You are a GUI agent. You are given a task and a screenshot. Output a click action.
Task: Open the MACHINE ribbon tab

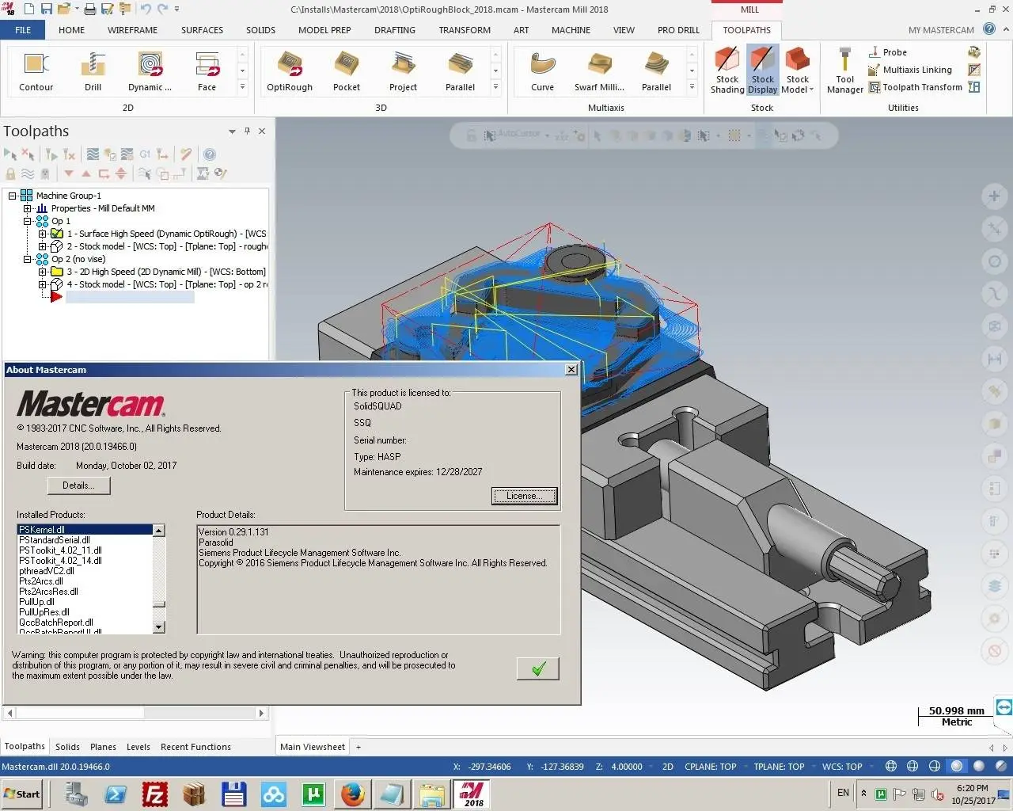pos(571,30)
